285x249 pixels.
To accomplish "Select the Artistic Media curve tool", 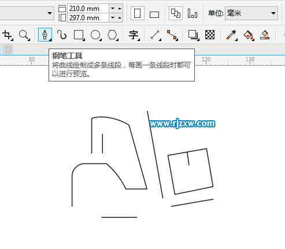I will (62, 35).
